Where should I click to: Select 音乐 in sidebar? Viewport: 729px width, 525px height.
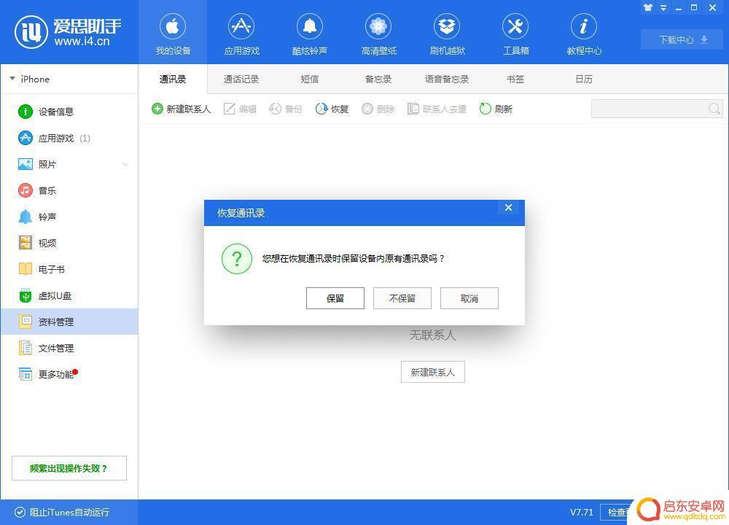point(69,190)
